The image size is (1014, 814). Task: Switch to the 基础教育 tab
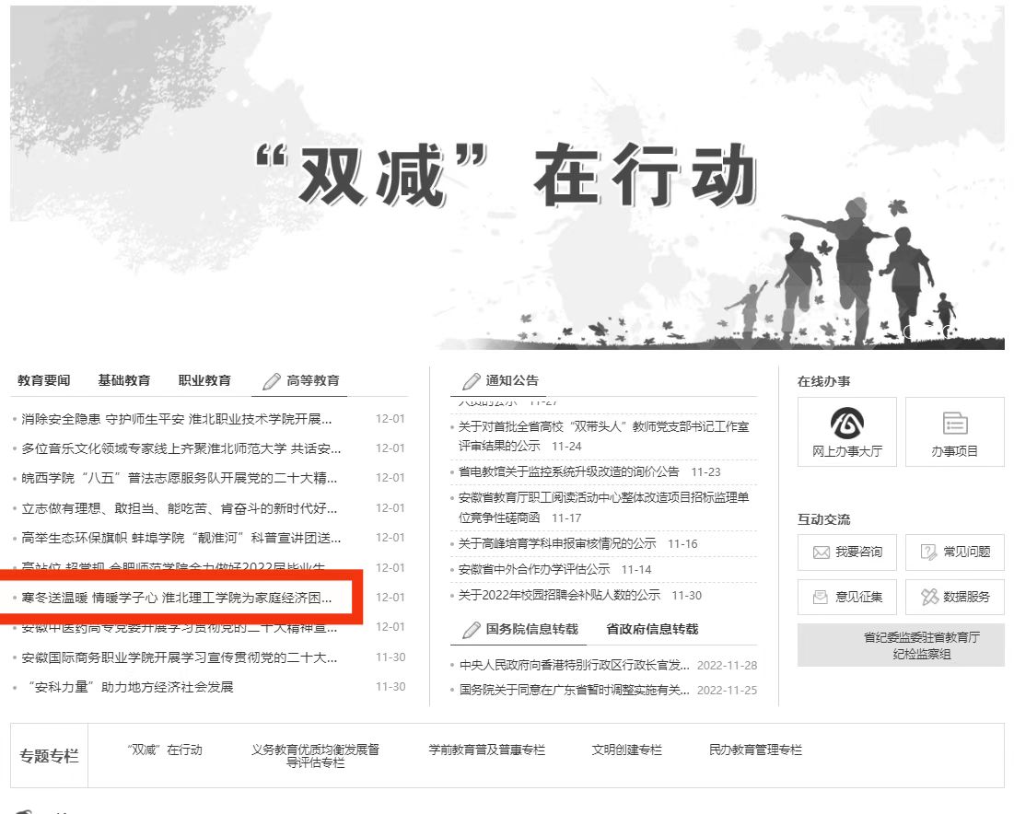pyautogui.click(x=124, y=380)
